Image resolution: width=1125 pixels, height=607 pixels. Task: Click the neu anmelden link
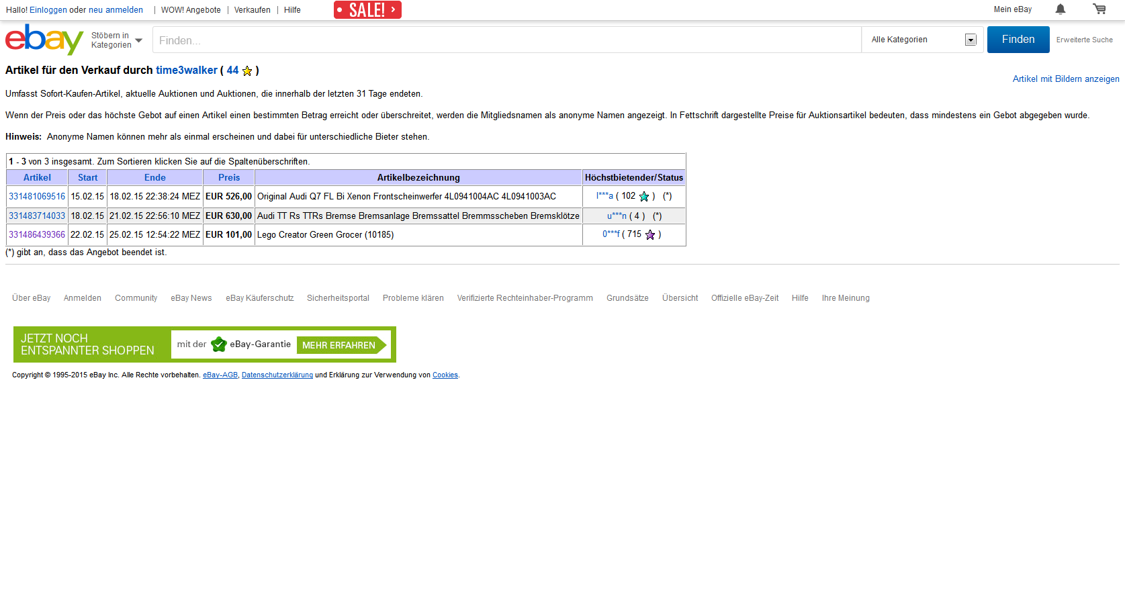[116, 10]
